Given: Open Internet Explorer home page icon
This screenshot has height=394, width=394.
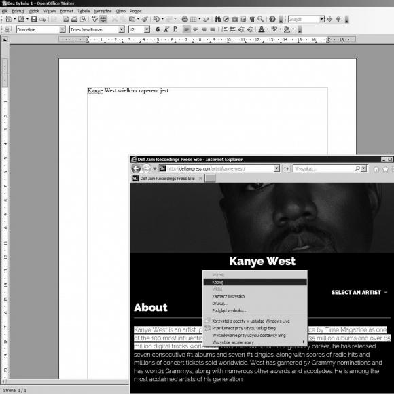Looking at the screenshot, I should click(376, 169).
